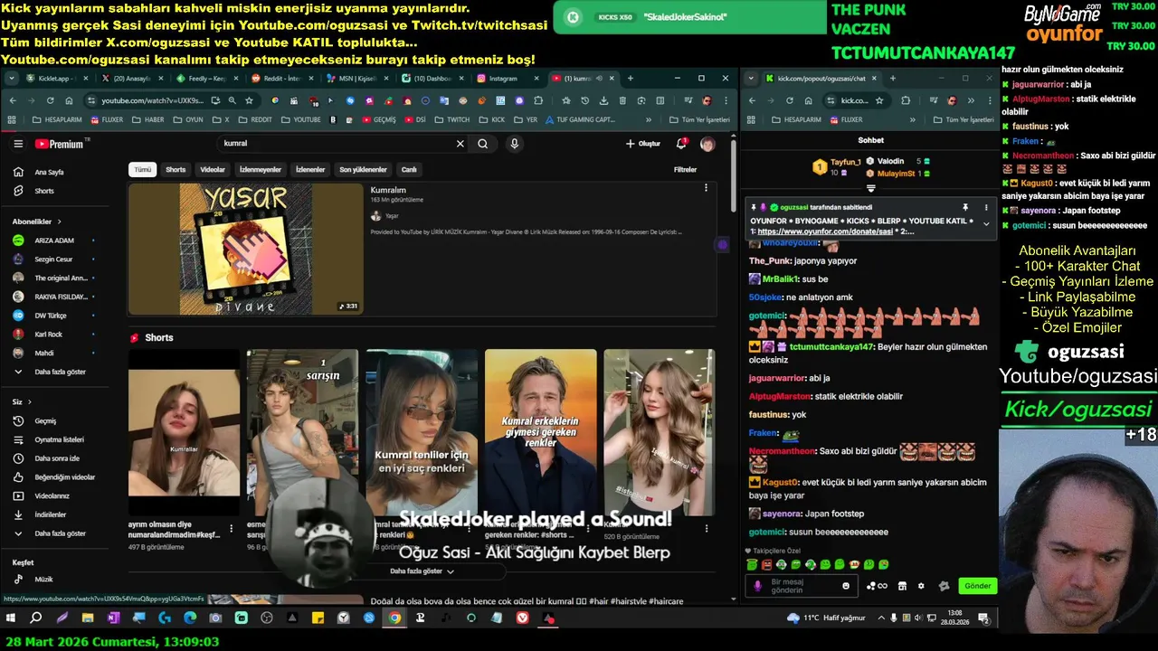Expand Shorts shelf with Daha fazla göster
1158x651 pixels.
[x=422, y=571]
